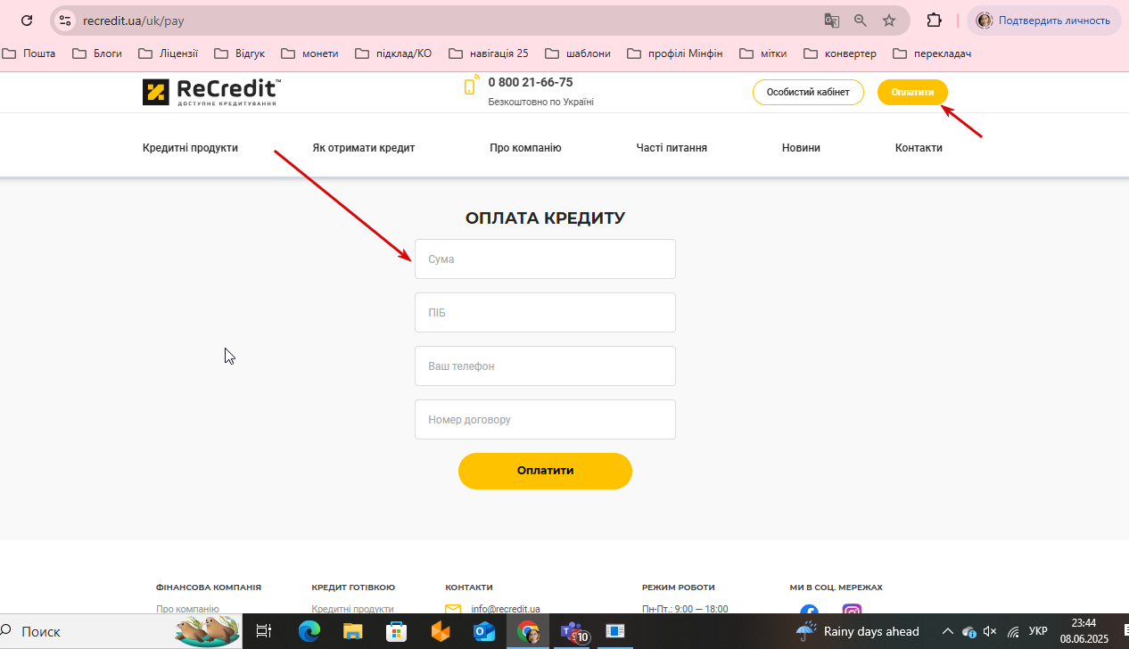Click the Google Translate icon in the address bar
Viewport: 1129px width, 649px height.
[831, 20]
